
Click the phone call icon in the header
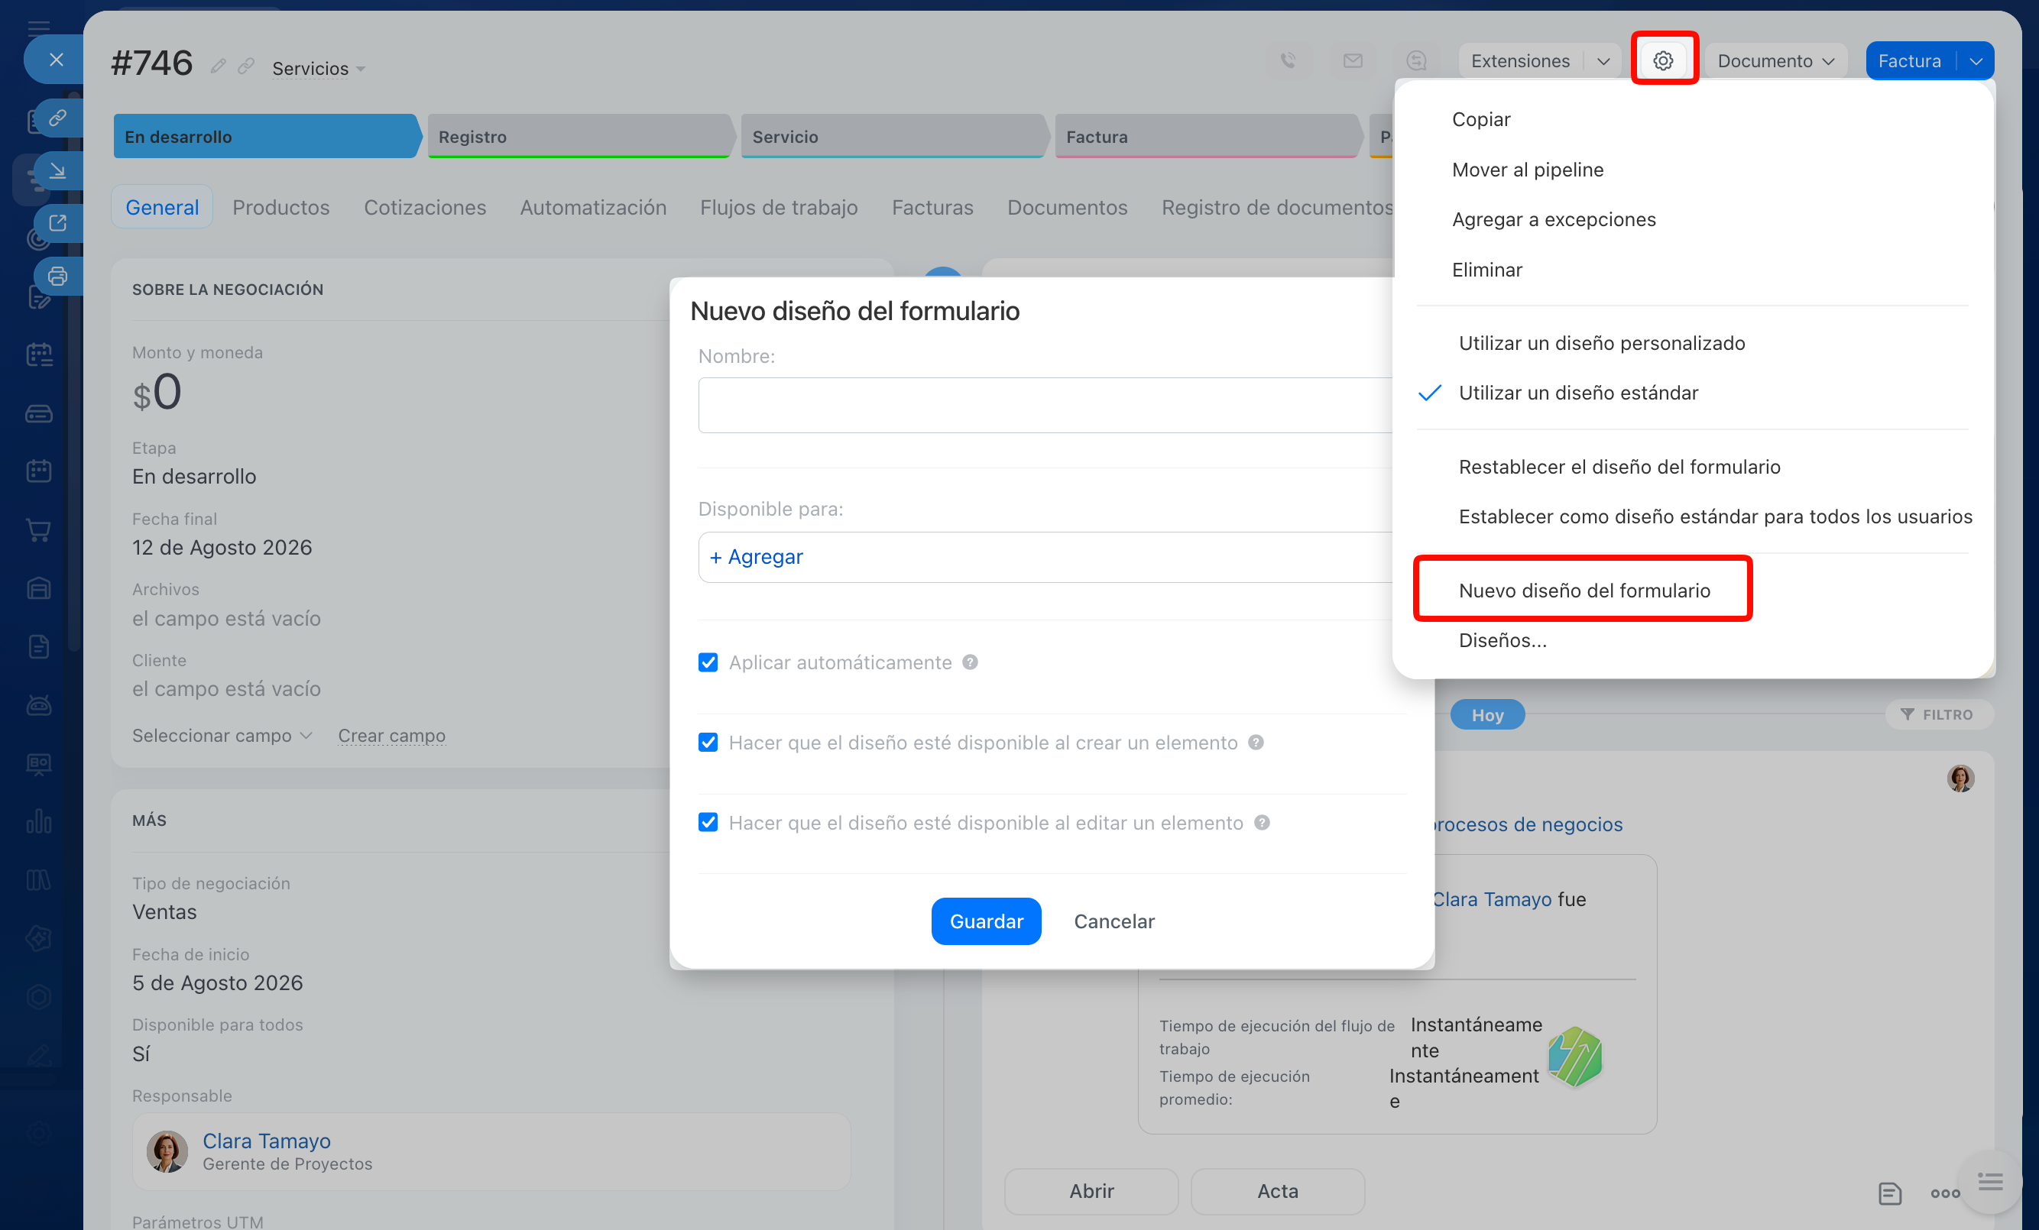(1288, 60)
